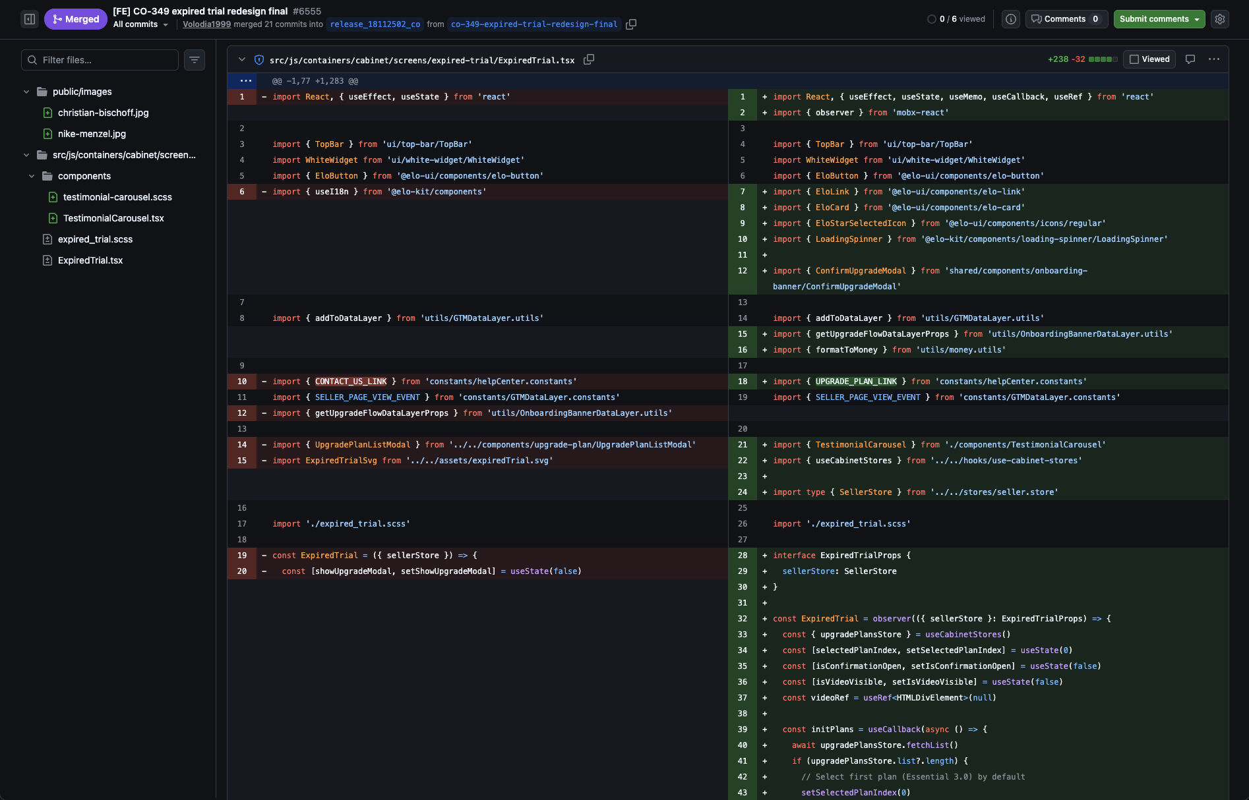
Task: Expand hidden lines above the diff hunk
Action: pos(247,80)
